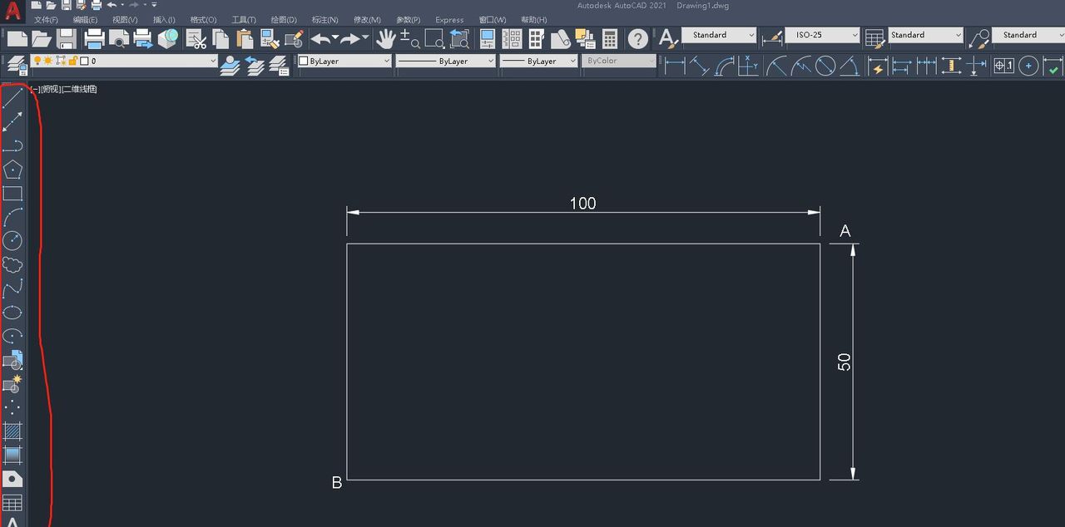
Task: Click the Cut scissors icon
Action: [x=196, y=38]
